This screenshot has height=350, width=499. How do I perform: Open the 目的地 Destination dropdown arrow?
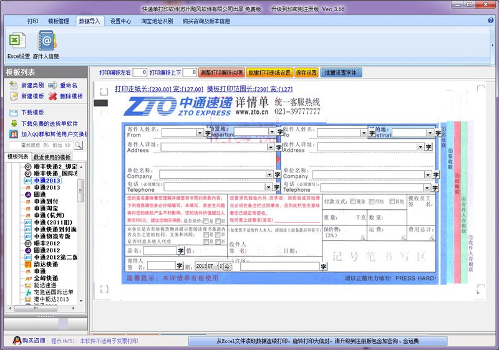pyautogui.click(x=430, y=133)
